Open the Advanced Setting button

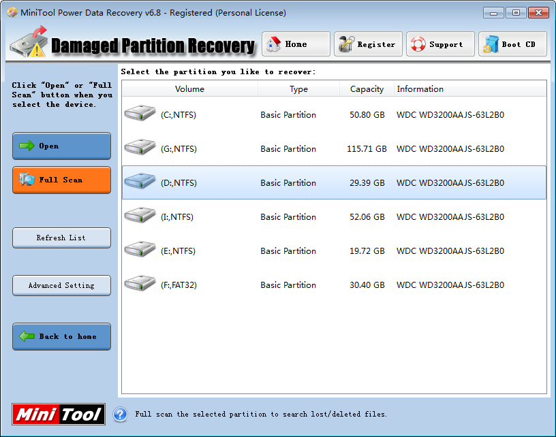point(62,285)
